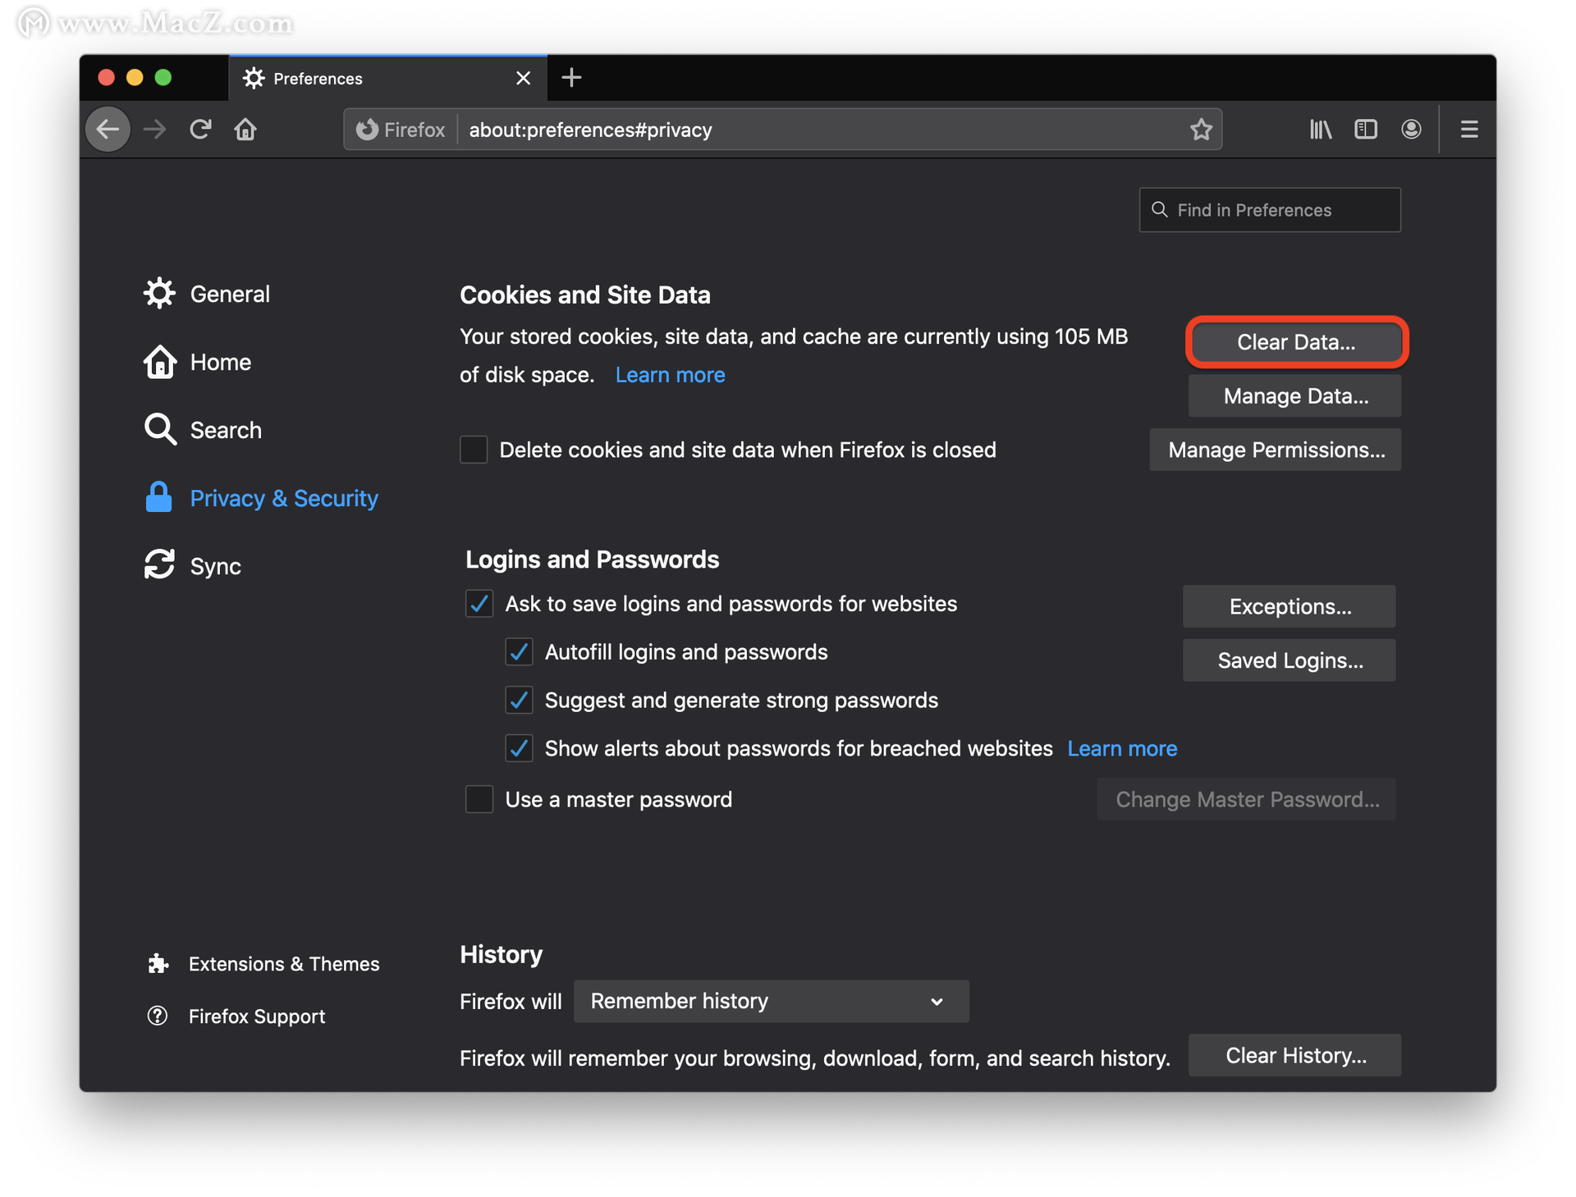Click the Manage Data... button
Screen dimensions: 1576x1197
[1295, 396]
